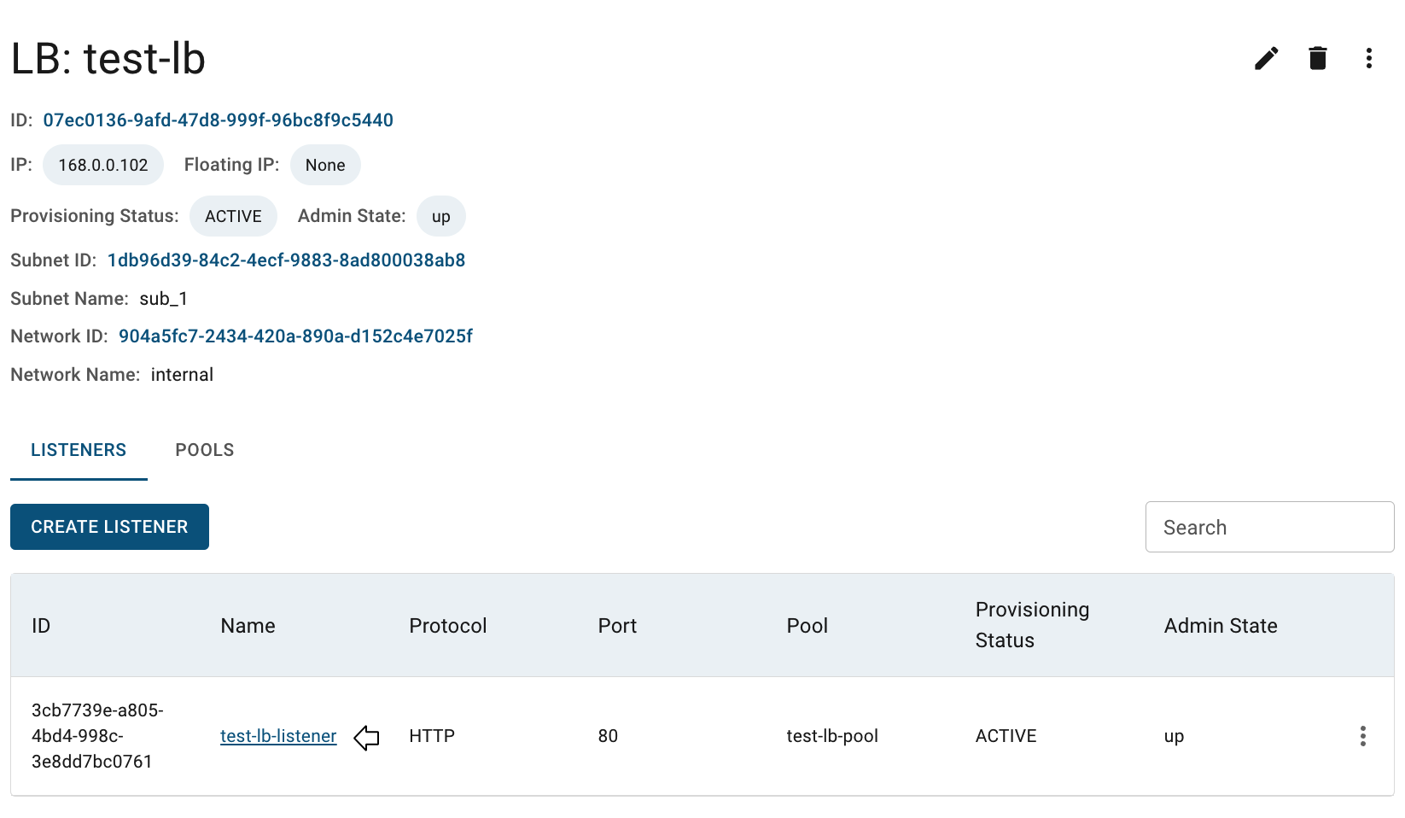Click the load balancer ID link

click(218, 120)
